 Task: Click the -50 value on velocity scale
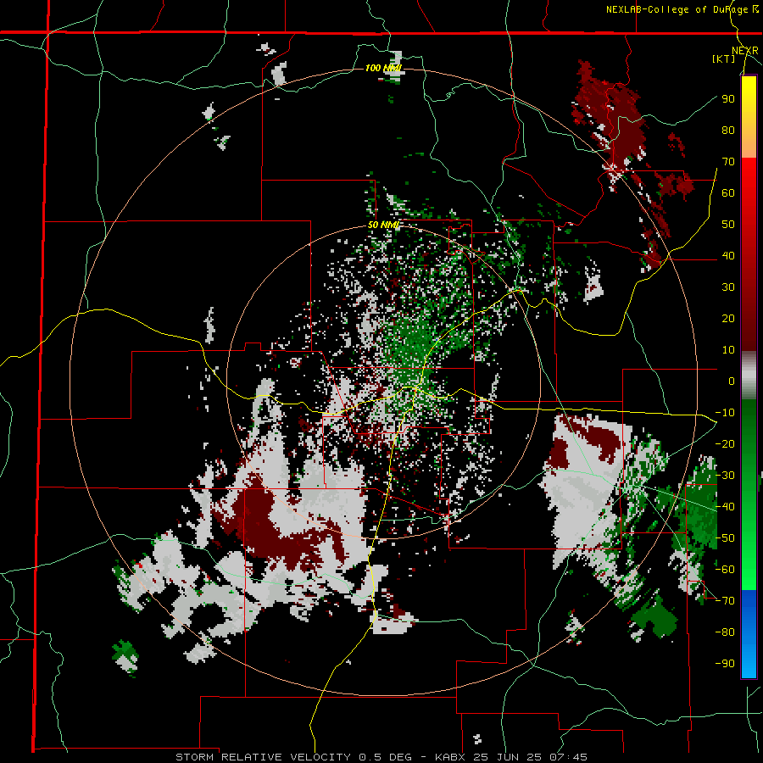[725, 538]
